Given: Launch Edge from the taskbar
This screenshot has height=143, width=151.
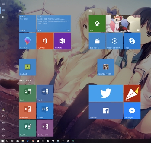Looking at the screenshot, I should tap(28, 141).
